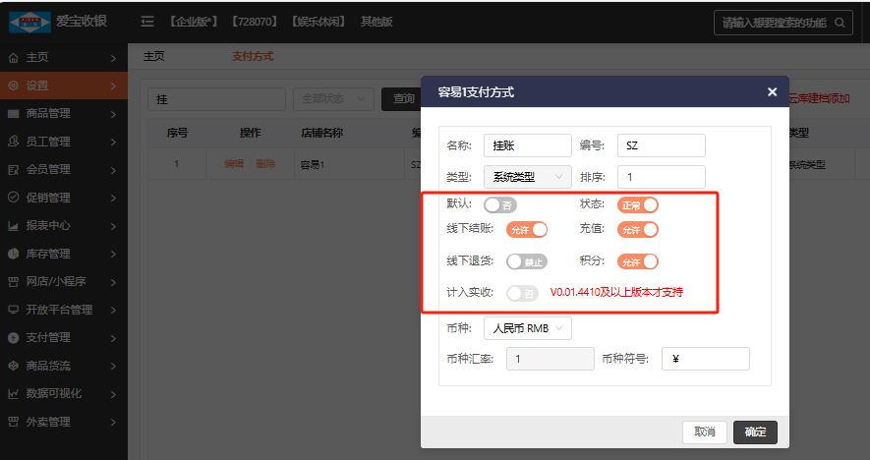Click the 排序 input field
870x460 pixels.
click(662, 177)
